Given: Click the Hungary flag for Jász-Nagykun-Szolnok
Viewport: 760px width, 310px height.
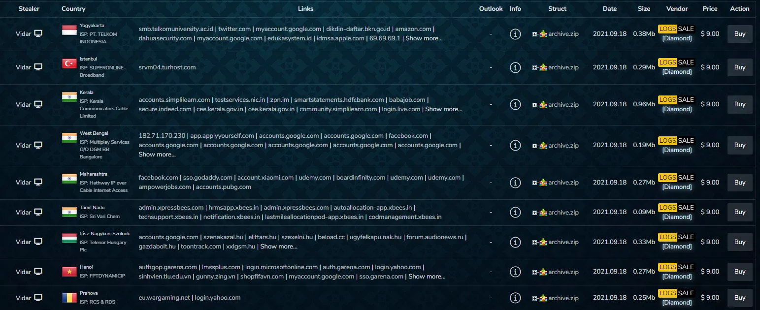Looking at the screenshot, I should (x=69, y=239).
